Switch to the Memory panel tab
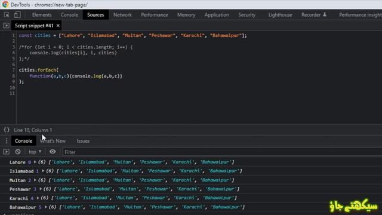Screen dimensions: 382x215 (186, 15)
